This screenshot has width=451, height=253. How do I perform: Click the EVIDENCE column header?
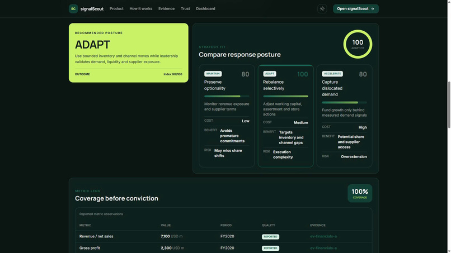pyautogui.click(x=318, y=226)
